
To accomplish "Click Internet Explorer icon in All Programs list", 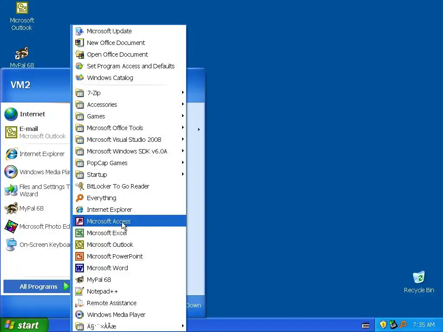I will (x=80, y=210).
